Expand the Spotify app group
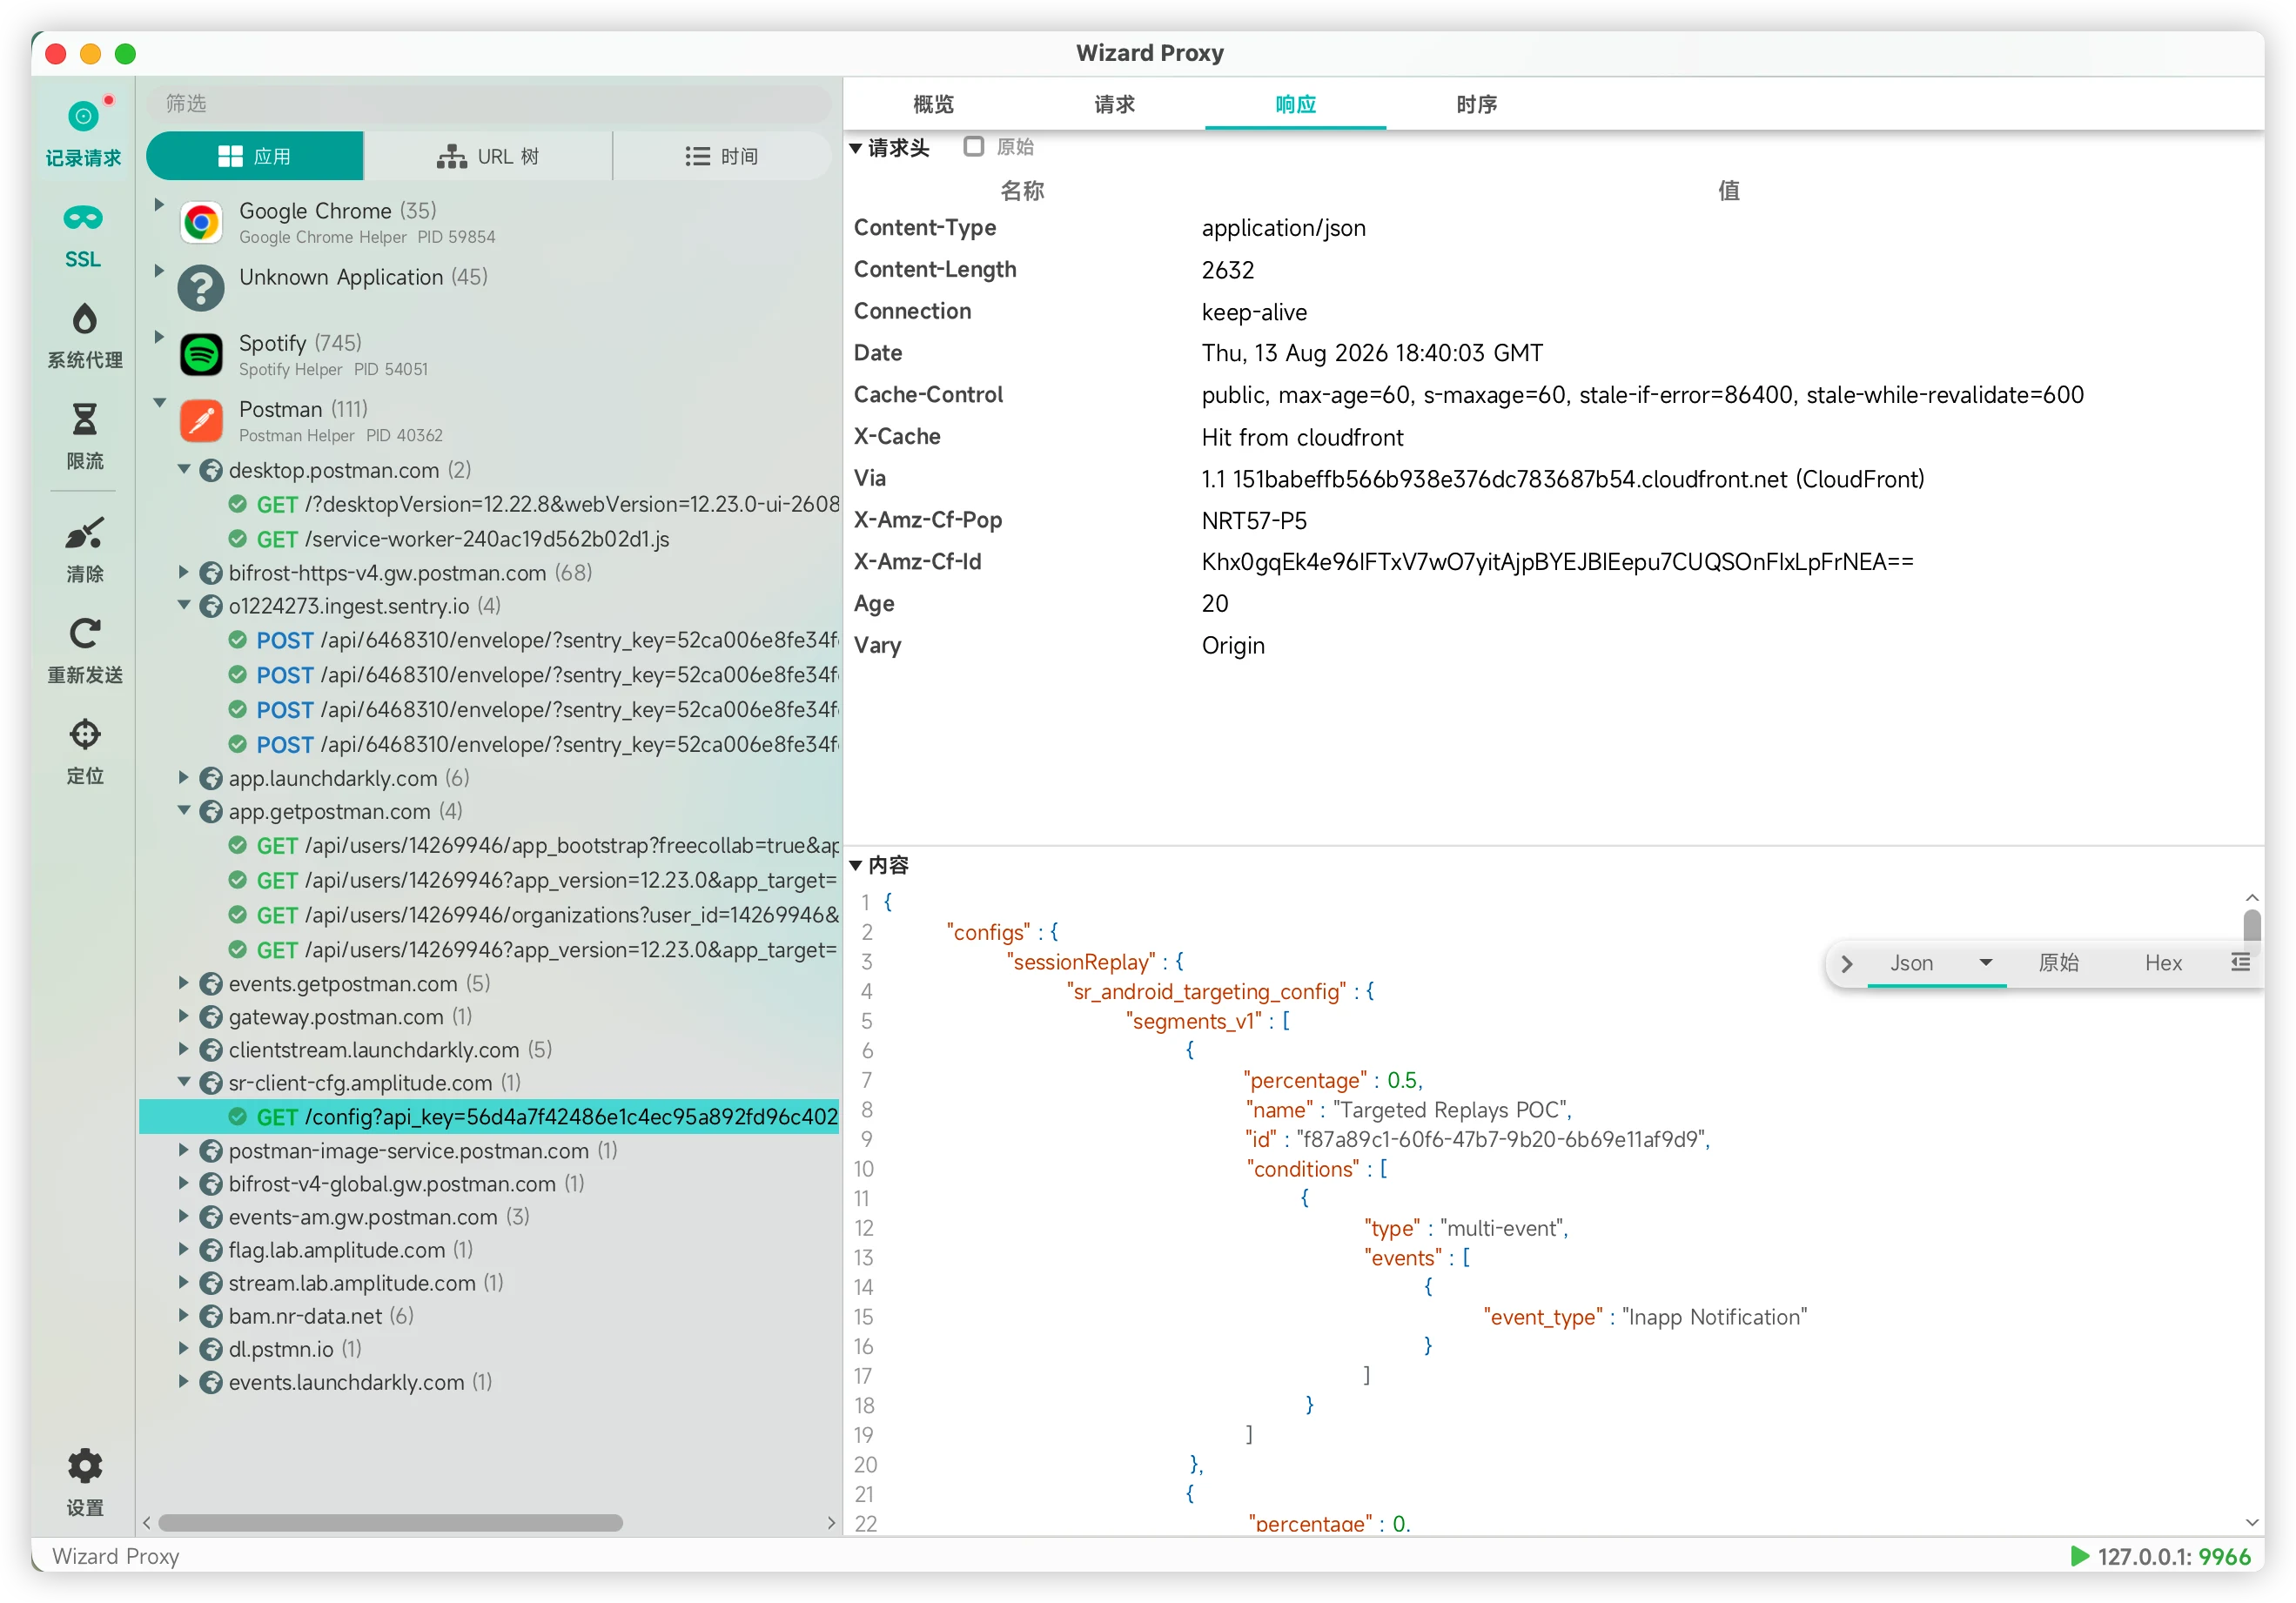2296x1603 pixels. pyautogui.click(x=158, y=337)
